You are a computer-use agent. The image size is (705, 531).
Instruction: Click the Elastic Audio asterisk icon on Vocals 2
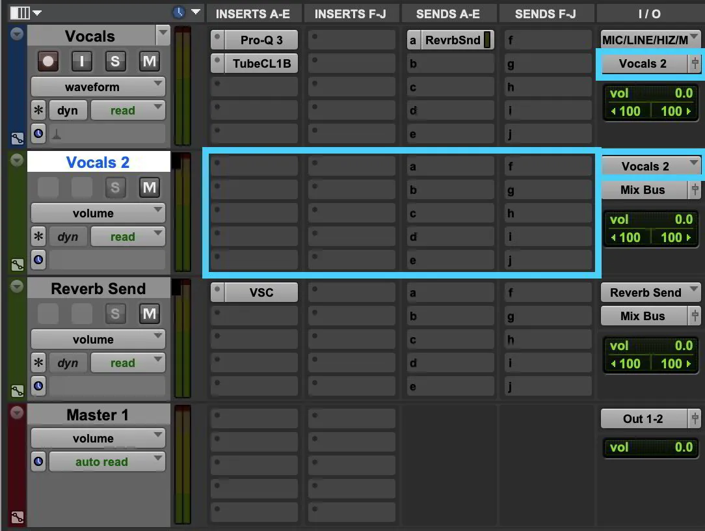38,236
